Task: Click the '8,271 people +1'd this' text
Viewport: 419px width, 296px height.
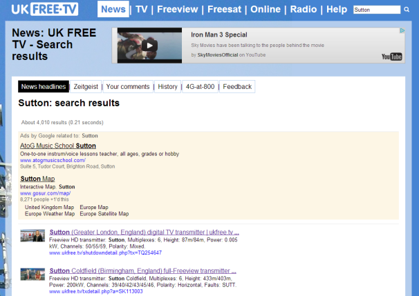Action: (x=44, y=199)
